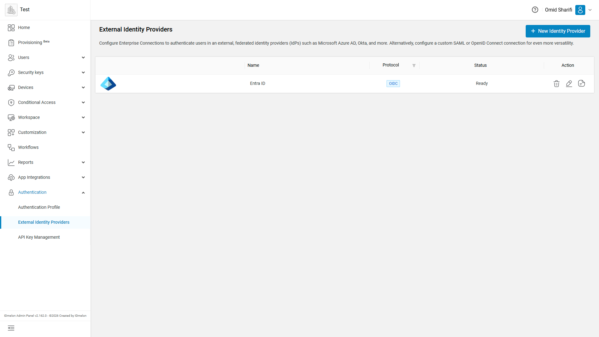Open user account dropdown arrow
Image resolution: width=599 pixels, height=337 pixels.
[590, 10]
